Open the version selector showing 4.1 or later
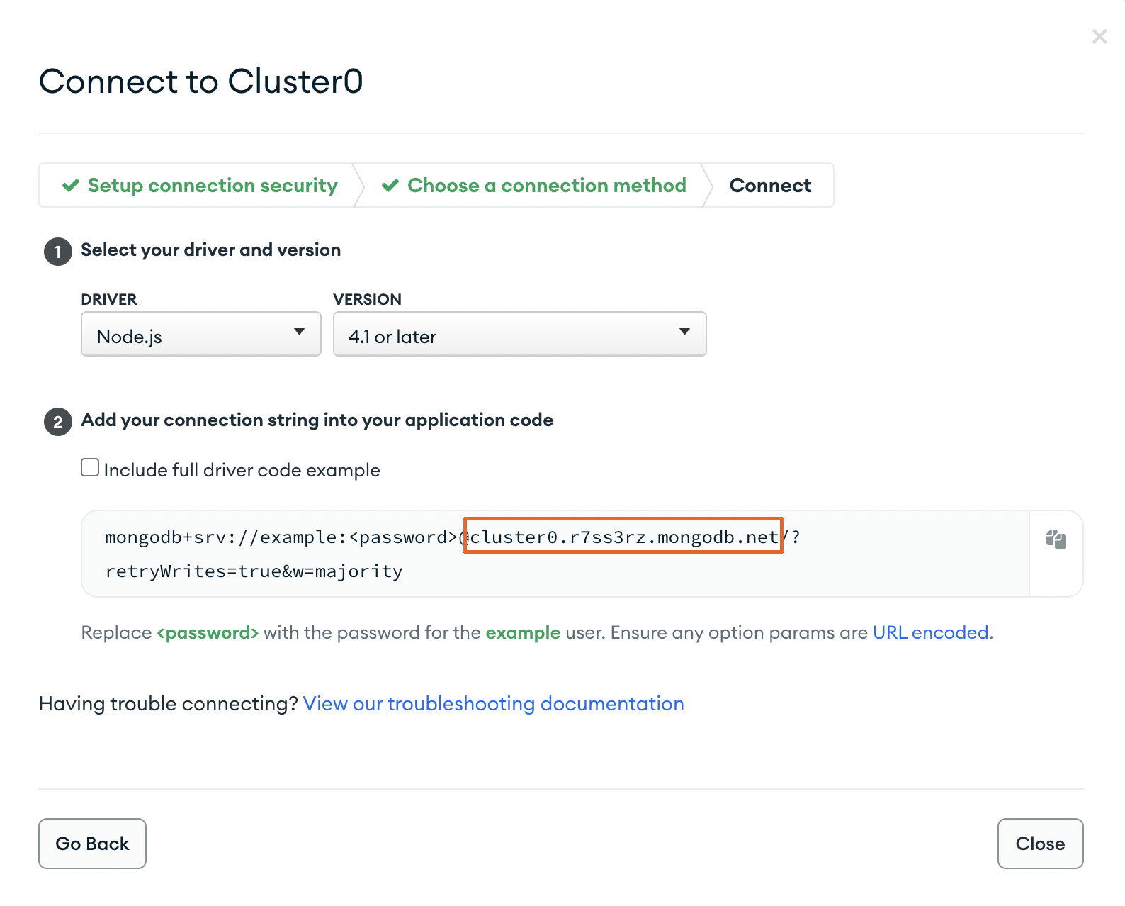Image resolution: width=1125 pixels, height=906 pixels. (519, 334)
